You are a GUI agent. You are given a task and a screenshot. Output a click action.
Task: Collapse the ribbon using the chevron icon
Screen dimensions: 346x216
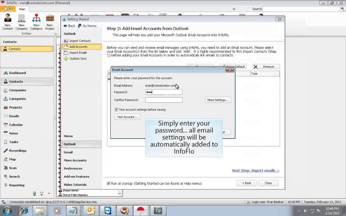pos(234,9)
